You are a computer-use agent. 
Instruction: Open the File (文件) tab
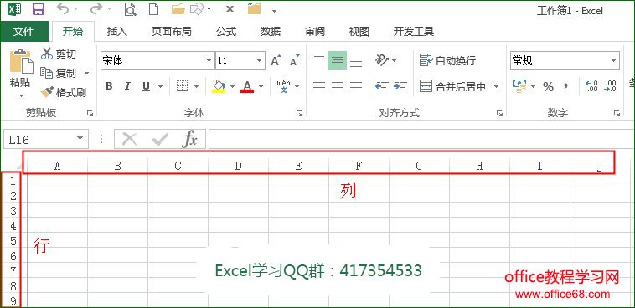24,32
